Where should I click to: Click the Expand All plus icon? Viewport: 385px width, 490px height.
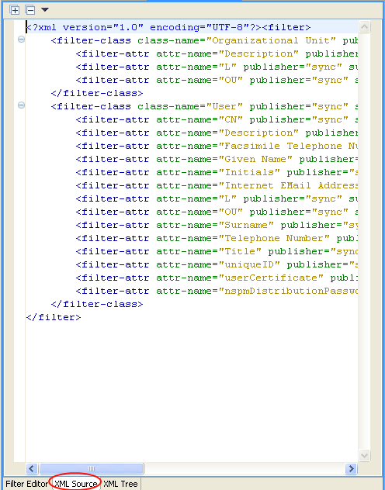[15, 10]
